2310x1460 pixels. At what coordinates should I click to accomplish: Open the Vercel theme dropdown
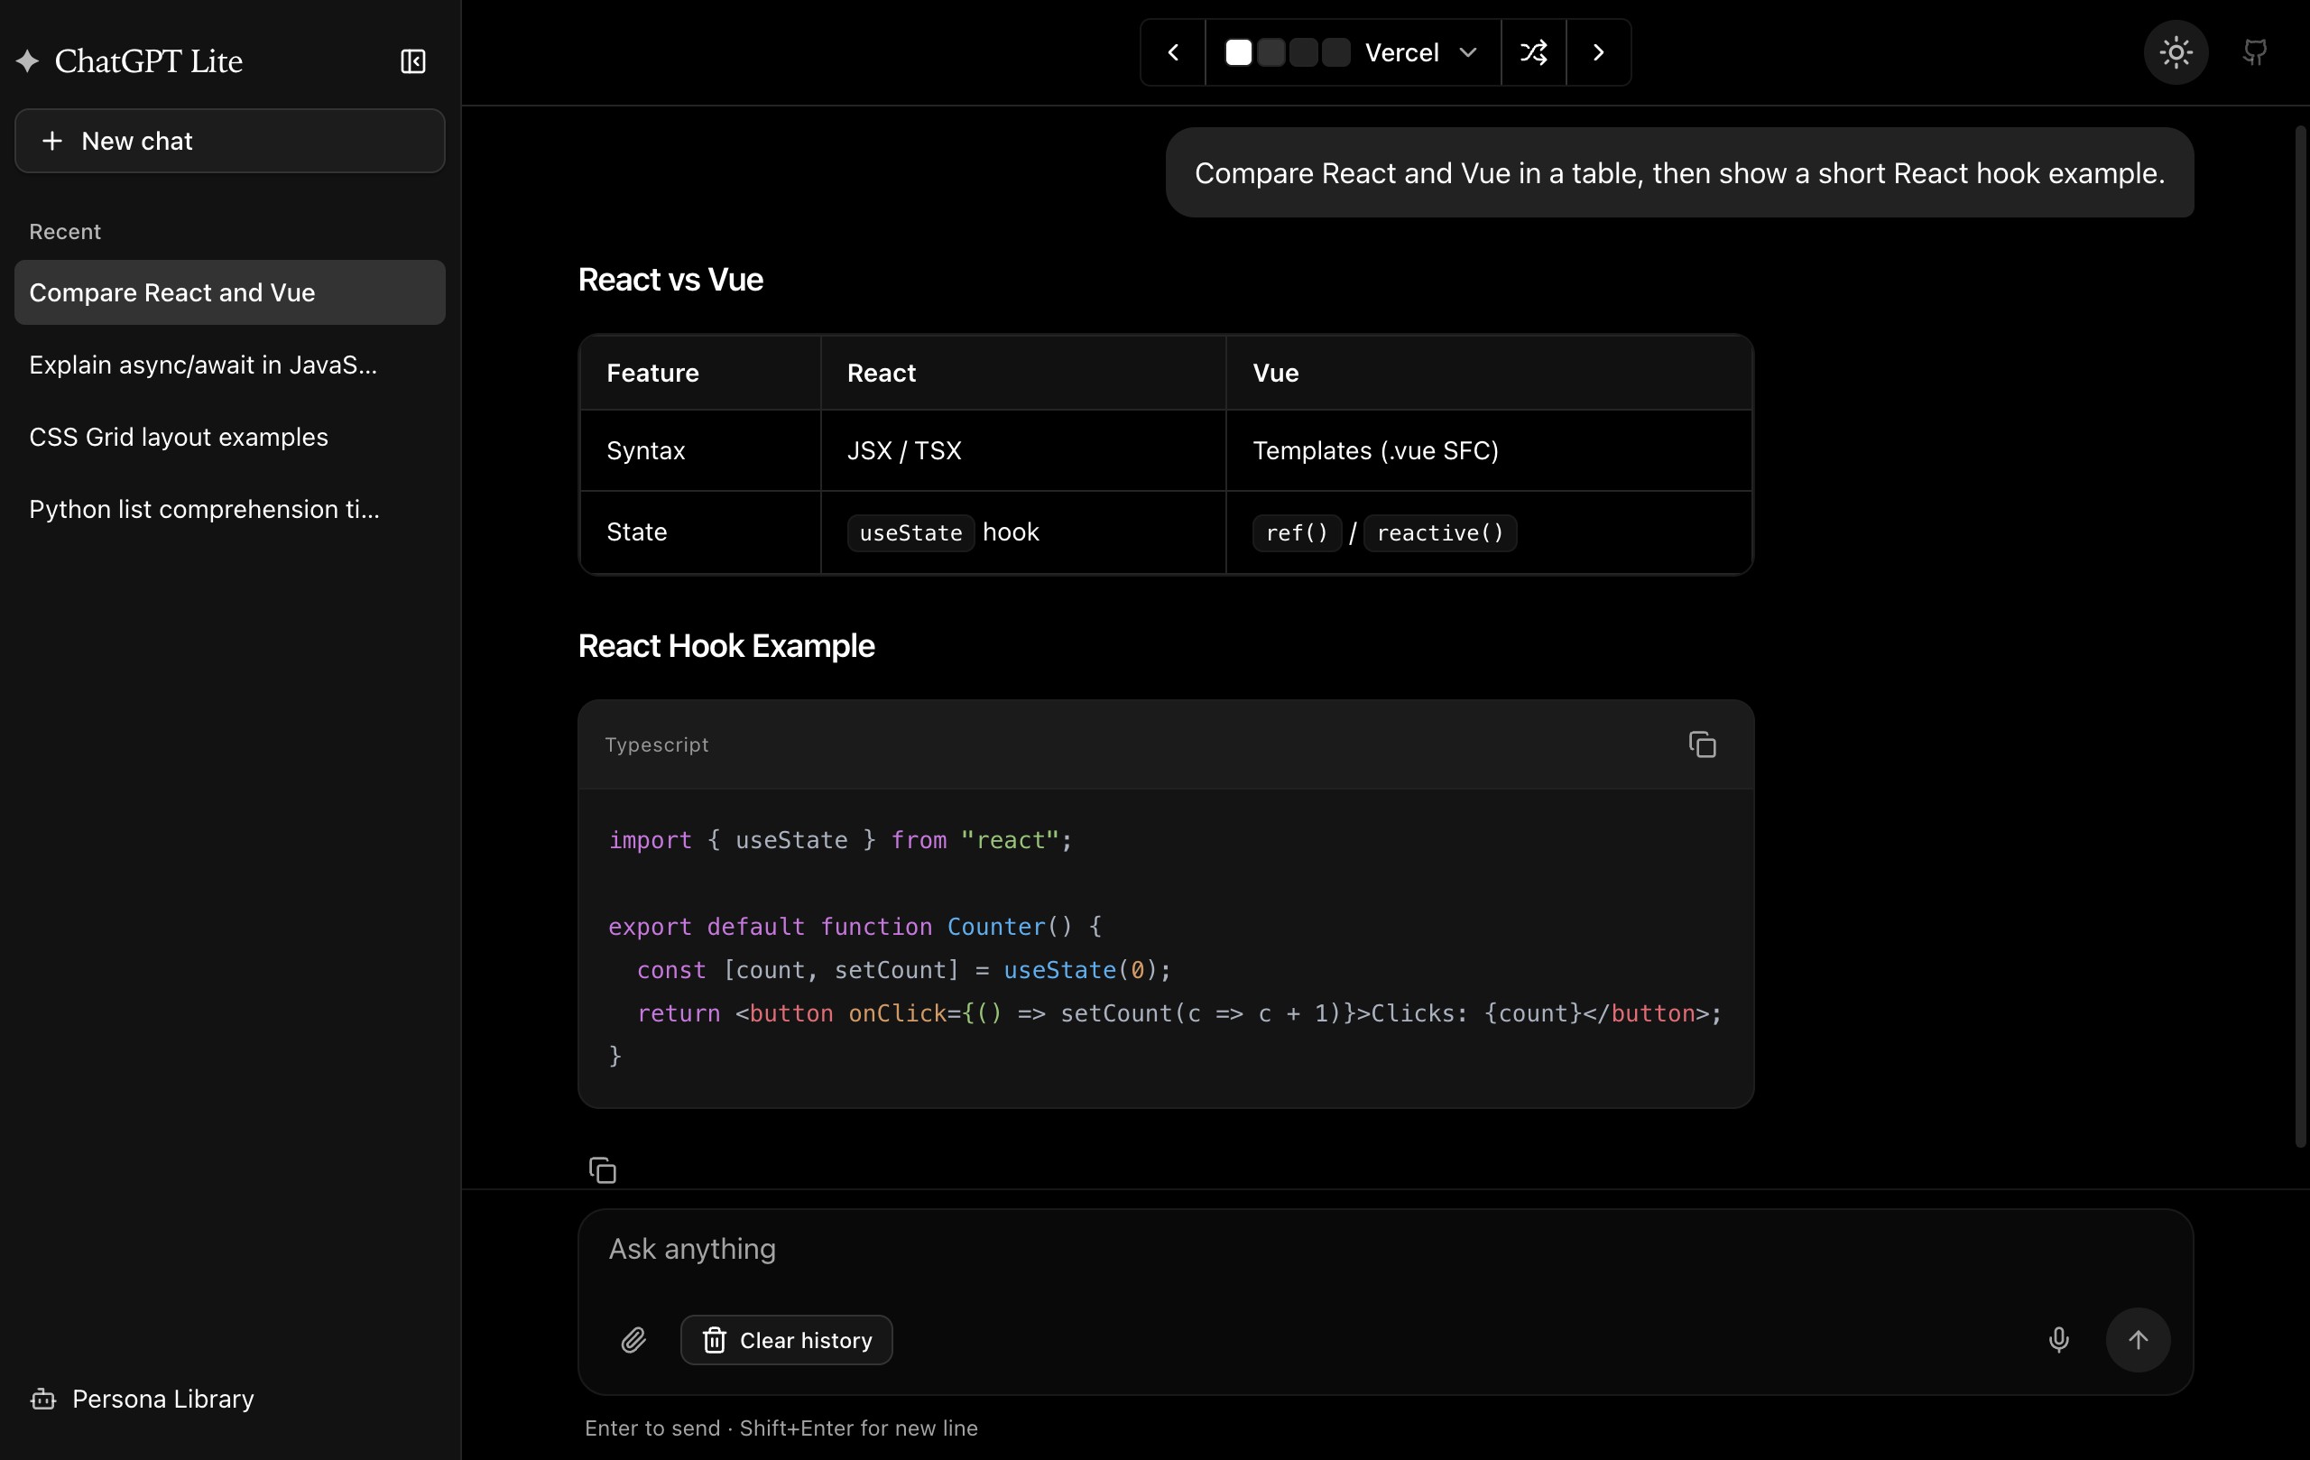tap(1353, 52)
